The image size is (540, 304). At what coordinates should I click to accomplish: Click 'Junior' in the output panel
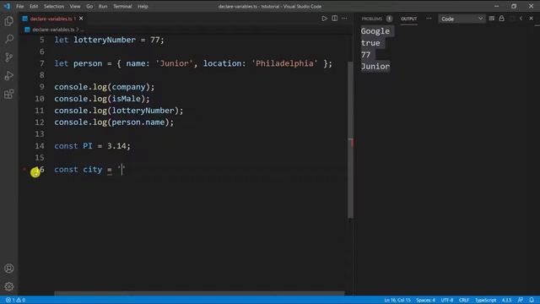[375, 67]
